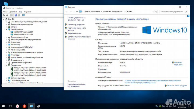Viewport: 194px width, 109px height.
Task: Launch Yandex Browser from taskbar
Action: point(18,106)
